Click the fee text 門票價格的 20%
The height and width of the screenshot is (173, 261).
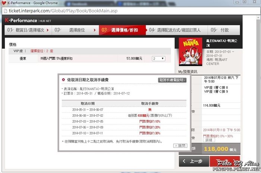tap(150, 127)
